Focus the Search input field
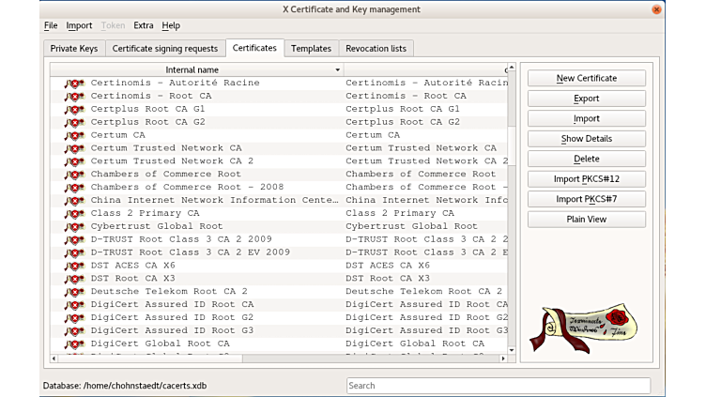 497,386
